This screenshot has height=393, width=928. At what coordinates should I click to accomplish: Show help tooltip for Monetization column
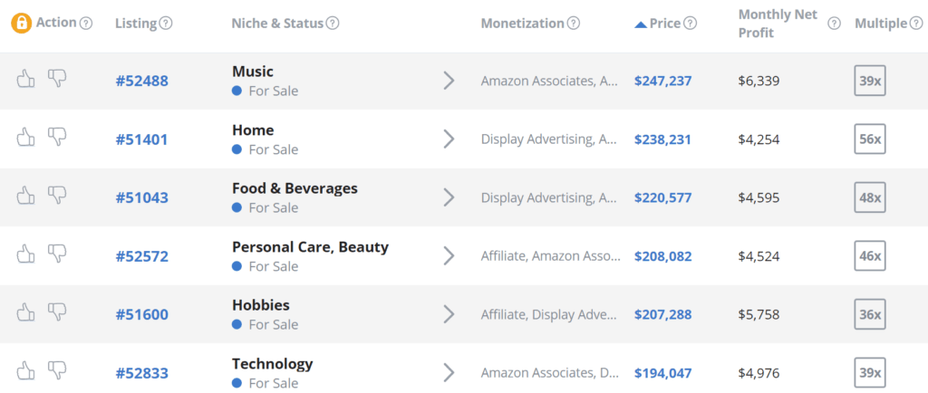click(x=573, y=24)
